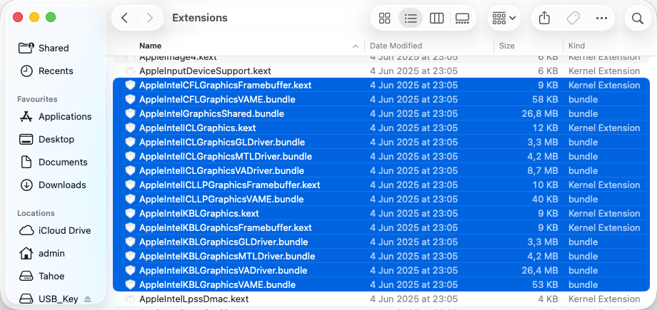Select AppleIntelICLLPGraphicsFramebuffer.kext

(381, 185)
